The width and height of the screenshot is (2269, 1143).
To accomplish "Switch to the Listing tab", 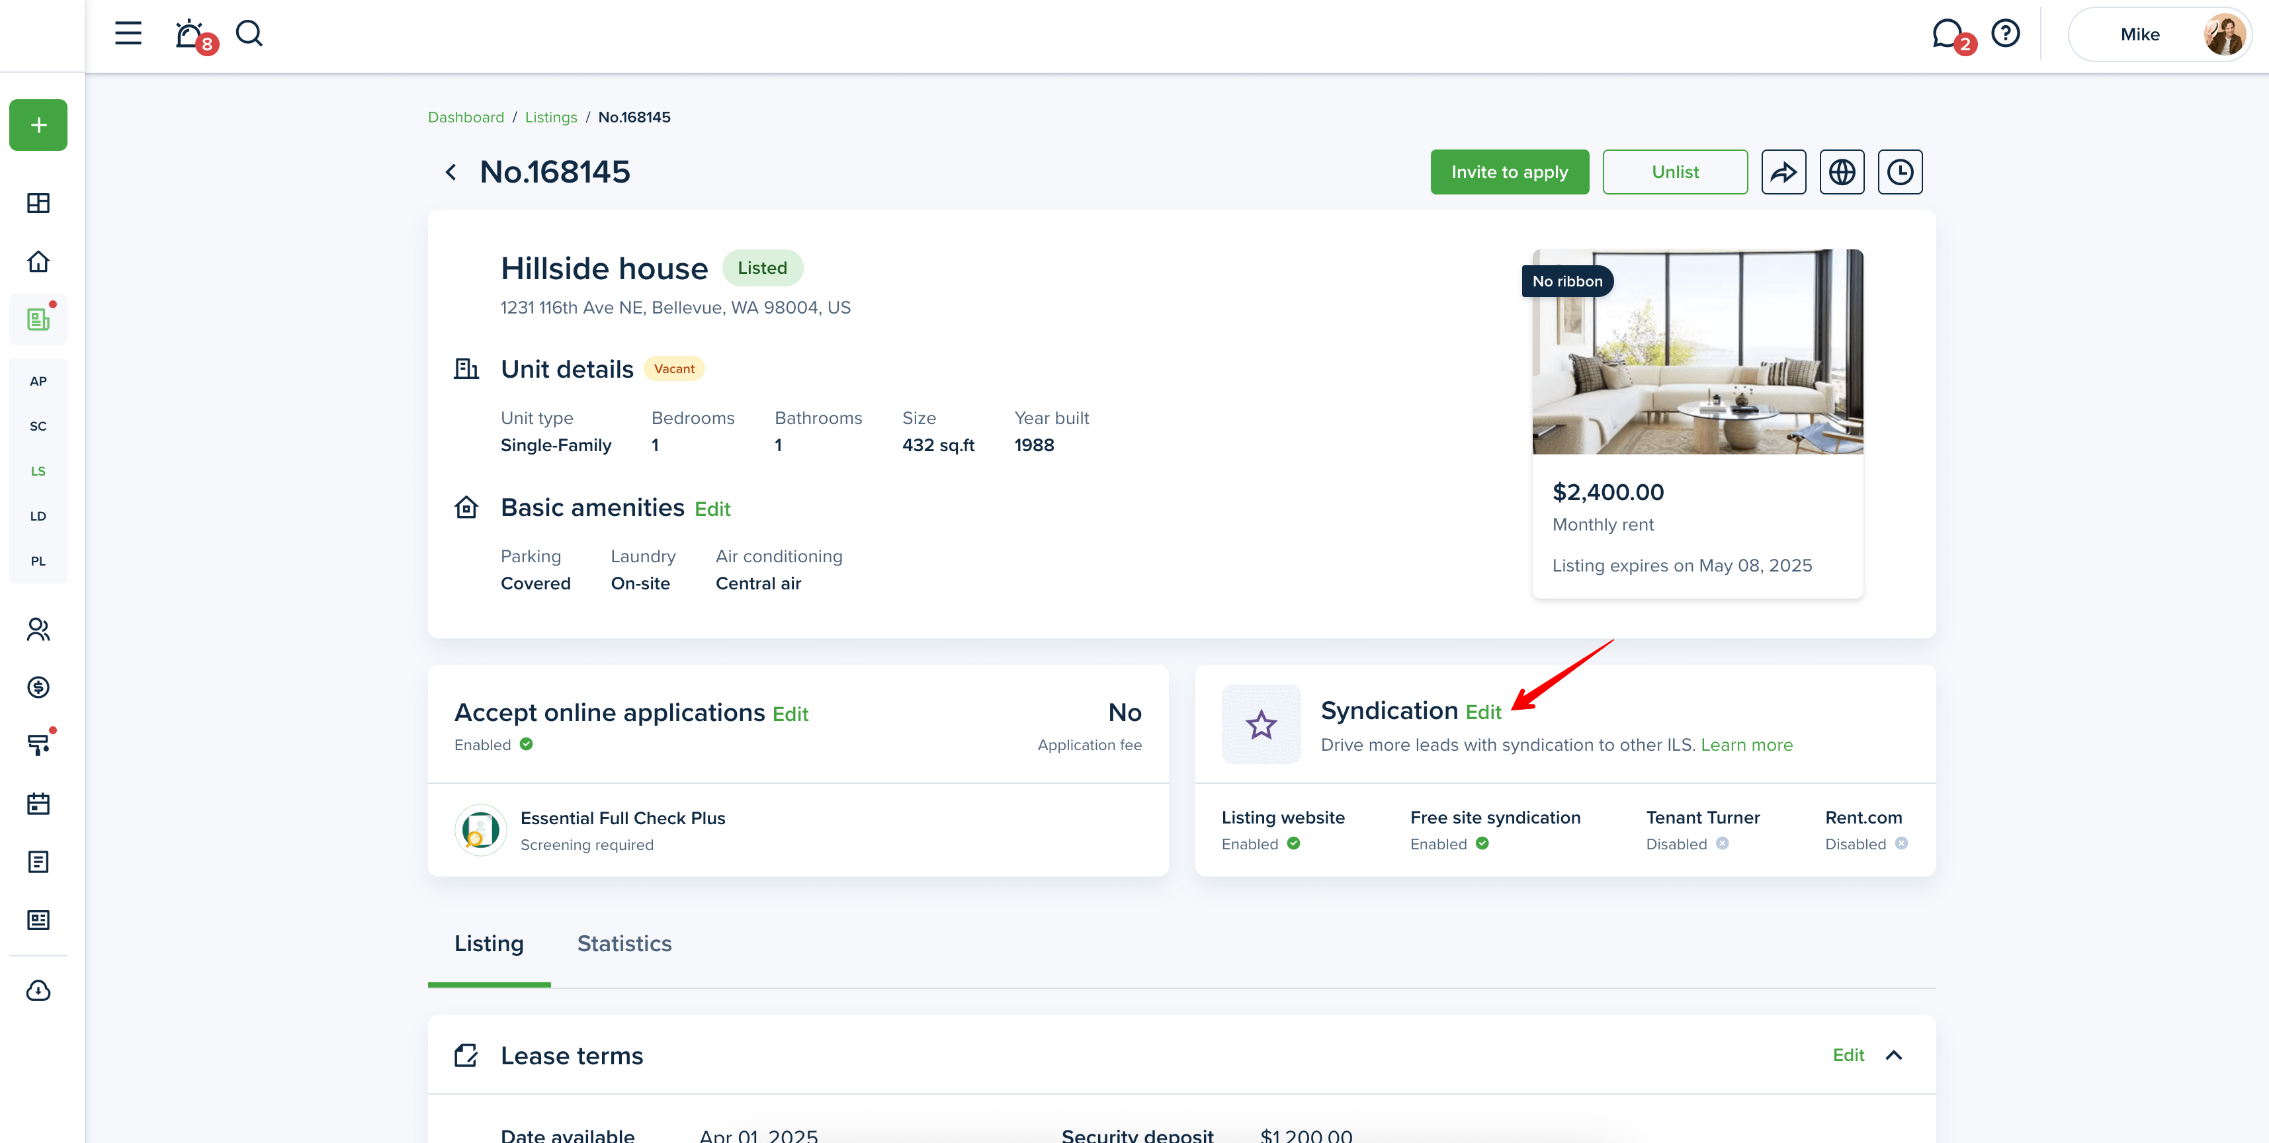I will 489,944.
